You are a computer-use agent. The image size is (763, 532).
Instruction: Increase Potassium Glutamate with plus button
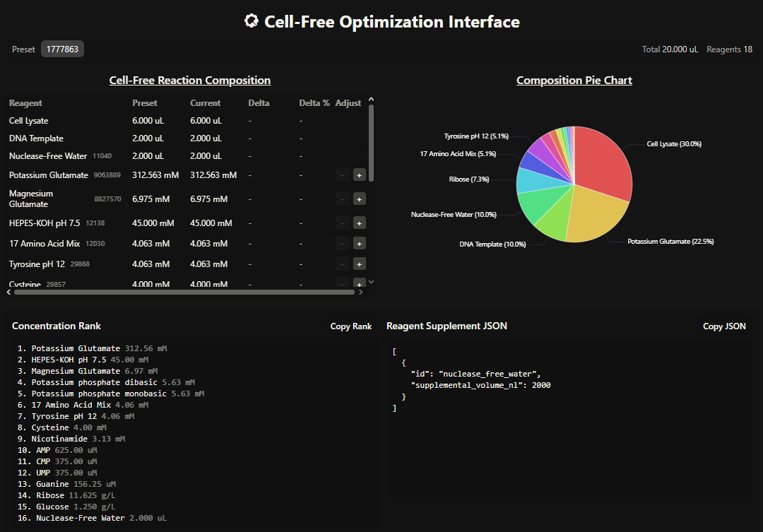pyautogui.click(x=359, y=175)
